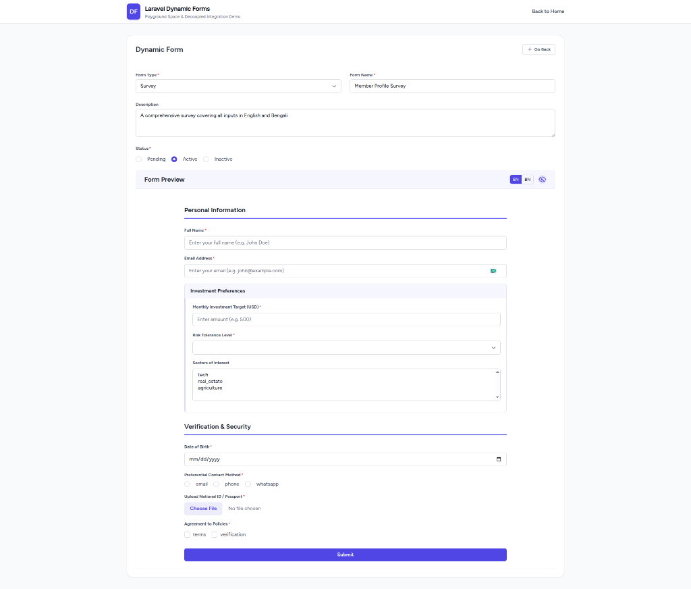Image resolution: width=691 pixels, height=589 pixels.
Task: Click Back to Home link
Action: coord(548,11)
